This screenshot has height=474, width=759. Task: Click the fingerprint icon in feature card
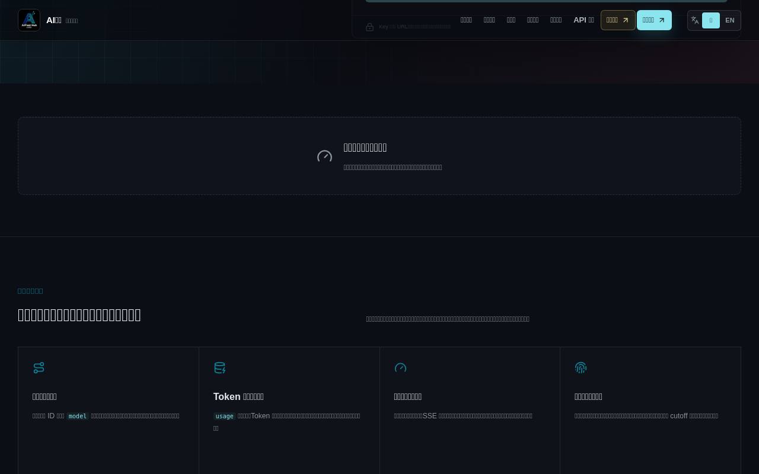pos(581,368)
